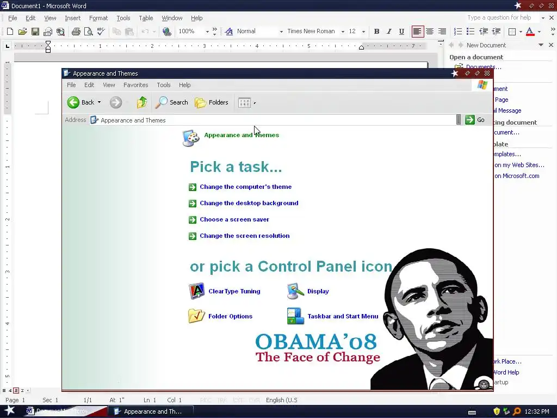Toggle Bold formatting in Word

pyautogui.click(x=376, y=32)
